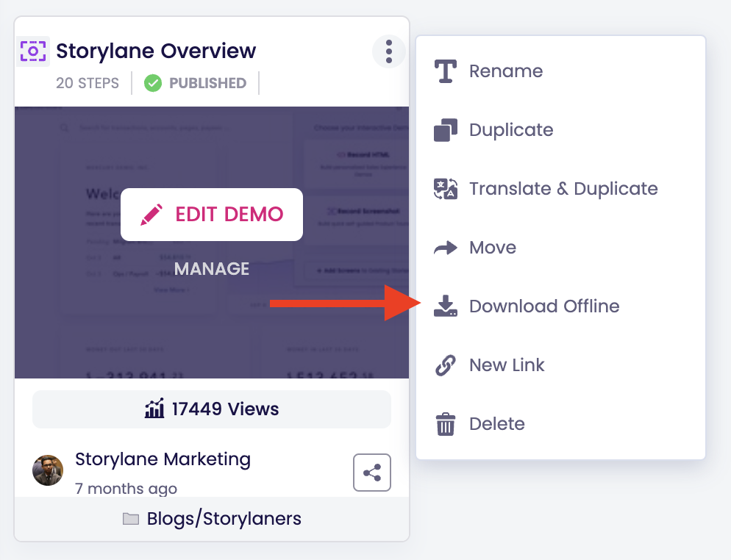731x560 pixels.
Task: Click the Storylane Overview title
Action: [x=156, y=51]
